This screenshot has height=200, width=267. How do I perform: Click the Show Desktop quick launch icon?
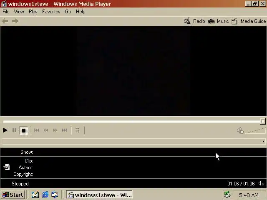click(35, 195)
